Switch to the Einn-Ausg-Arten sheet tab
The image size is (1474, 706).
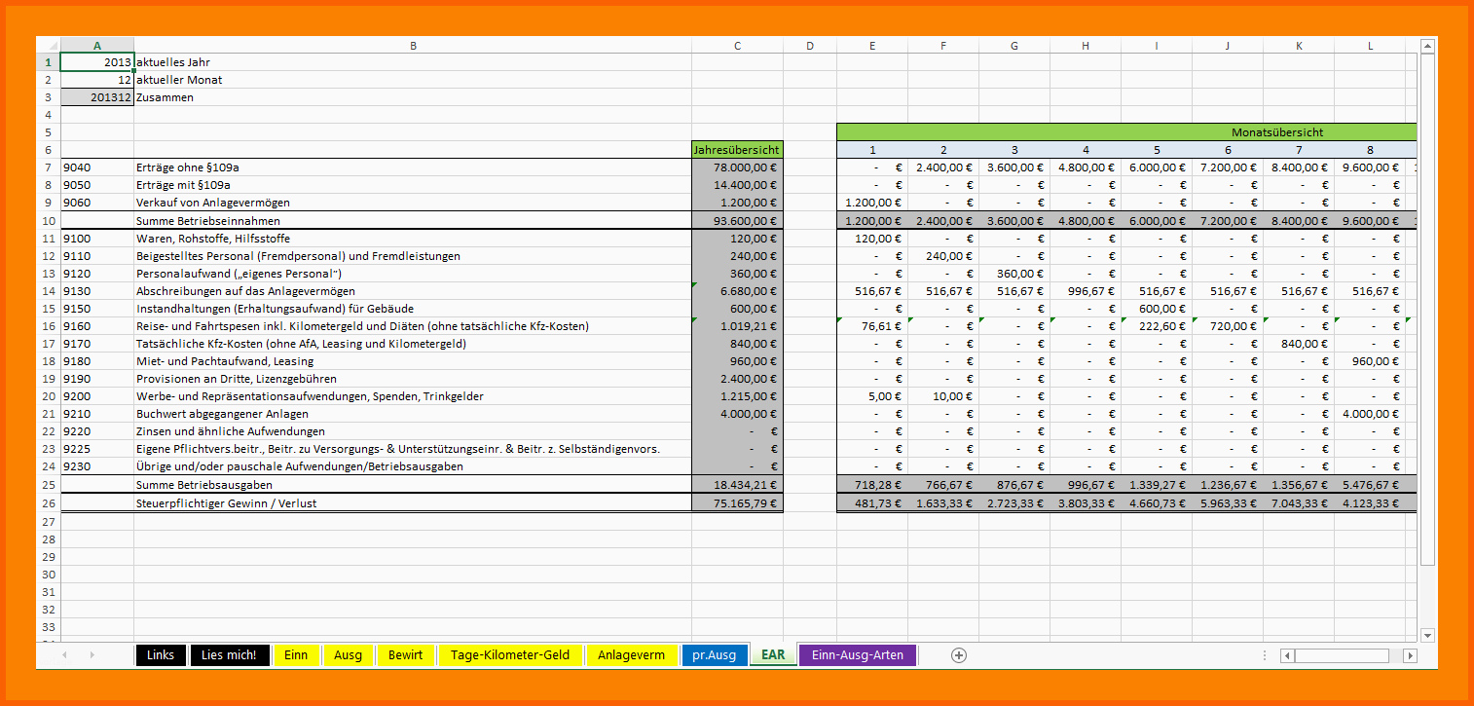pos(857,655)
